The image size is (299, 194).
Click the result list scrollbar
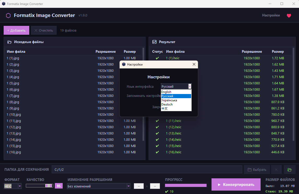click(x=294, y=95)
